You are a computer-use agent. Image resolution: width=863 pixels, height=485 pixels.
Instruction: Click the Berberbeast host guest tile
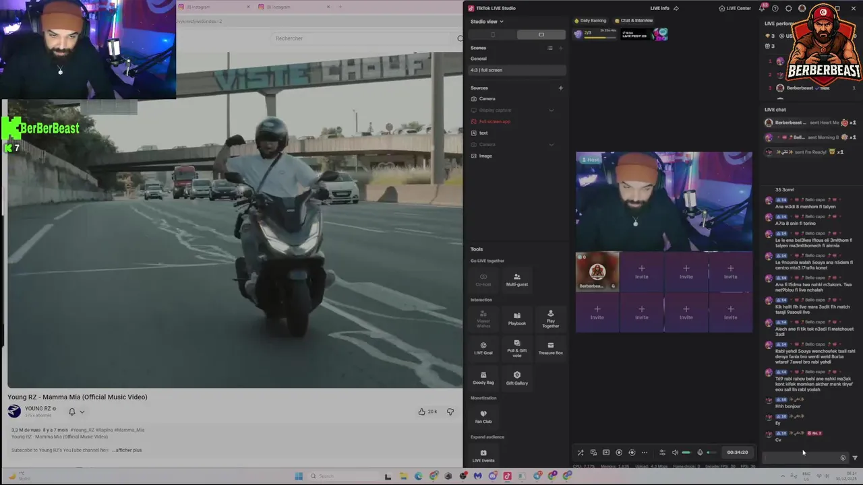(597, 272)
